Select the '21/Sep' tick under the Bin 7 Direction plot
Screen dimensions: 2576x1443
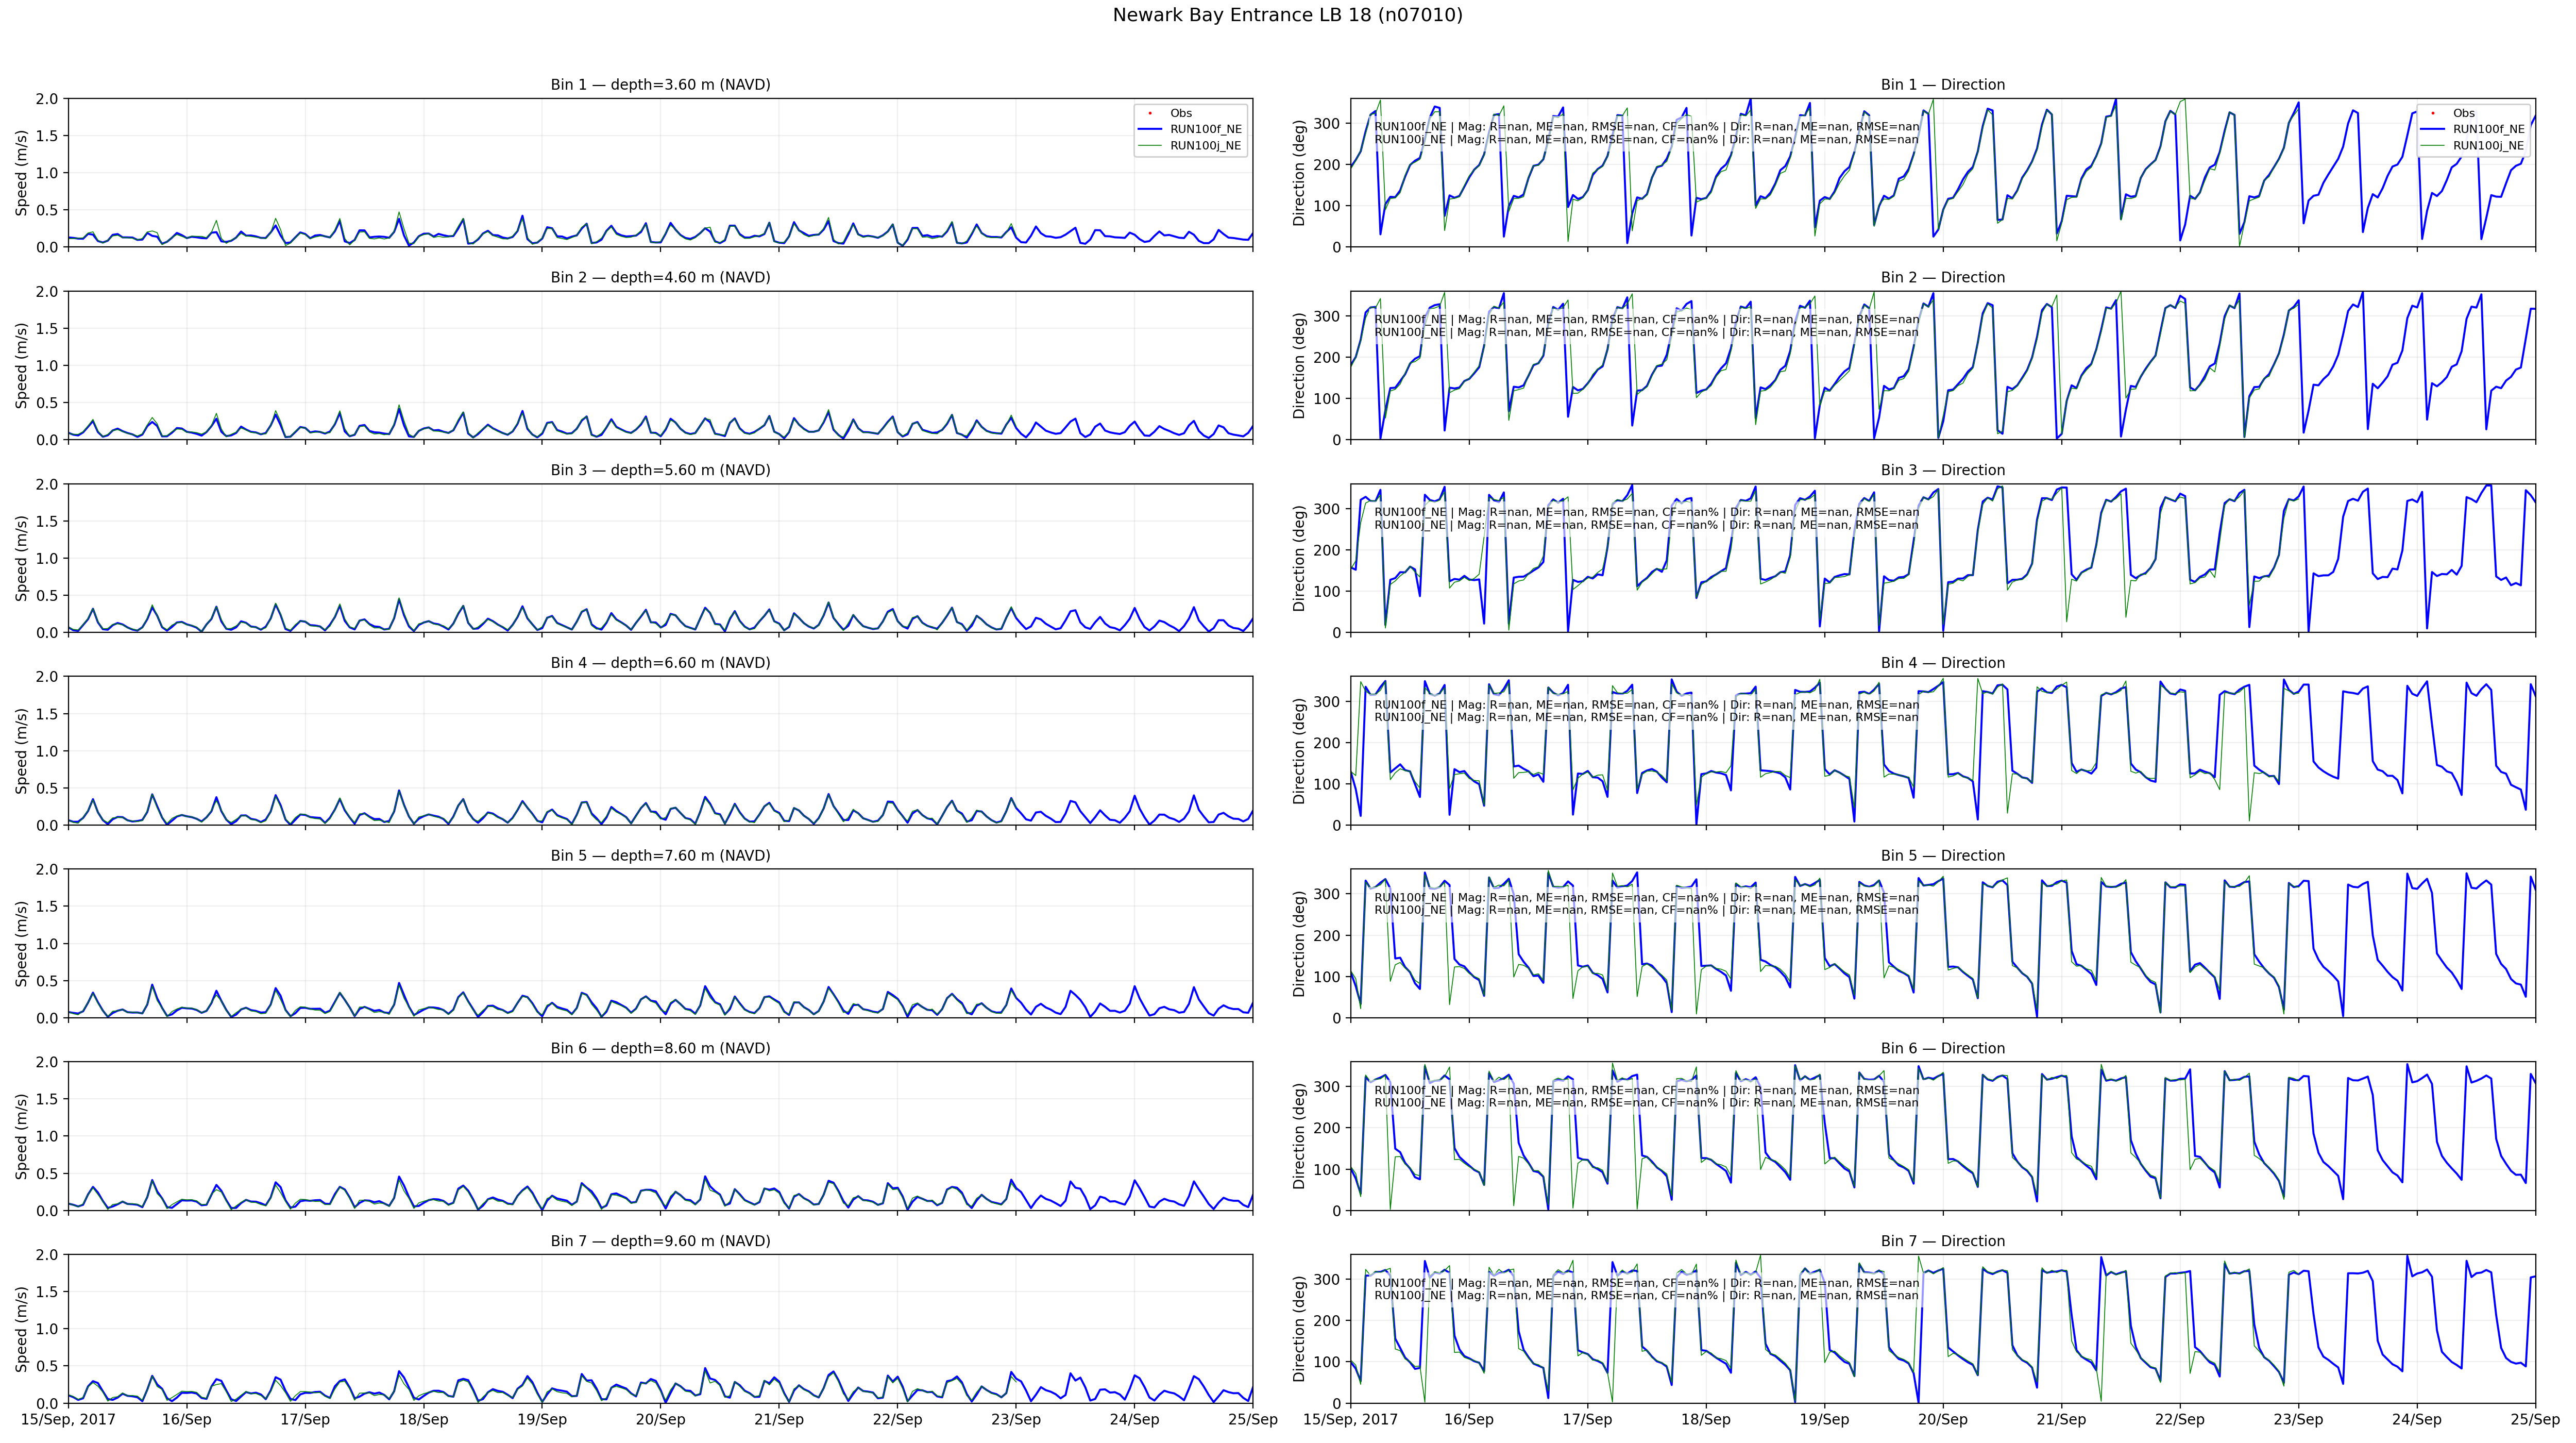tap(2061, 1420)
